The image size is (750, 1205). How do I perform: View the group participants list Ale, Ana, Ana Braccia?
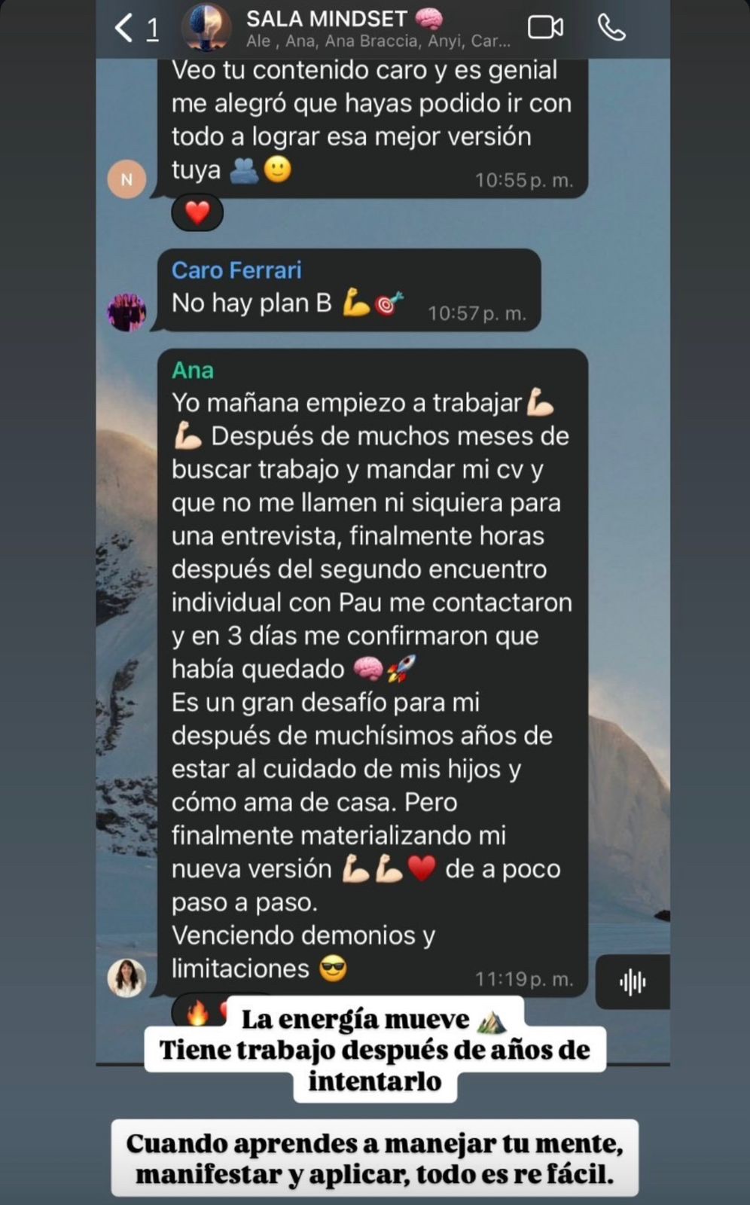[x=378, y=41]
